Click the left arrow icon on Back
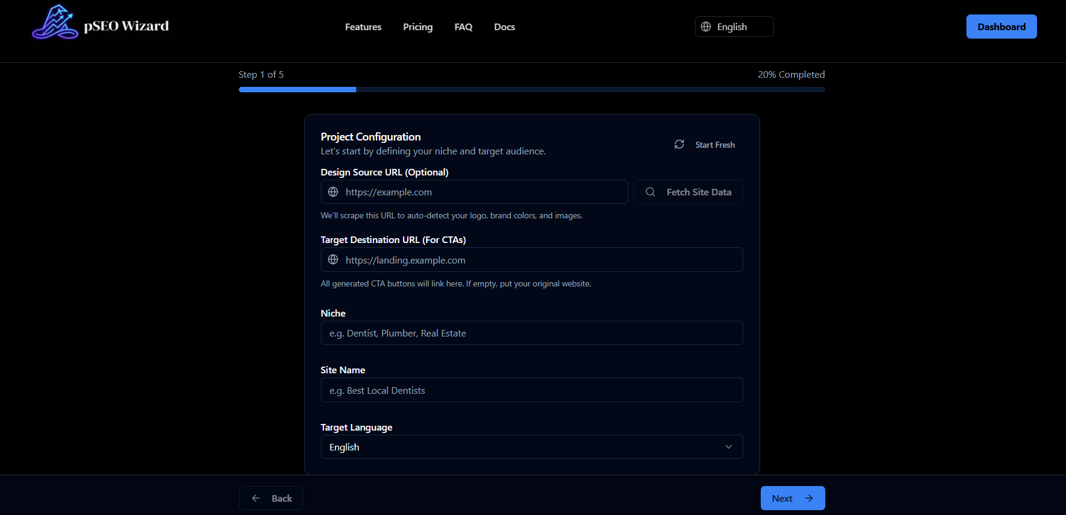The height and width of the screenshot is (515, 1066). 256,498
